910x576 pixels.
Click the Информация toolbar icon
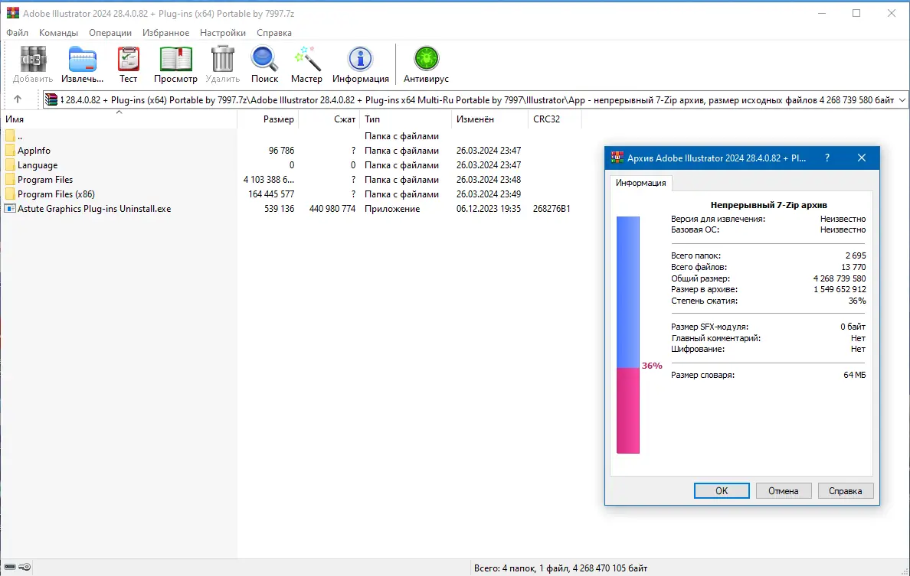coord(361,59)
